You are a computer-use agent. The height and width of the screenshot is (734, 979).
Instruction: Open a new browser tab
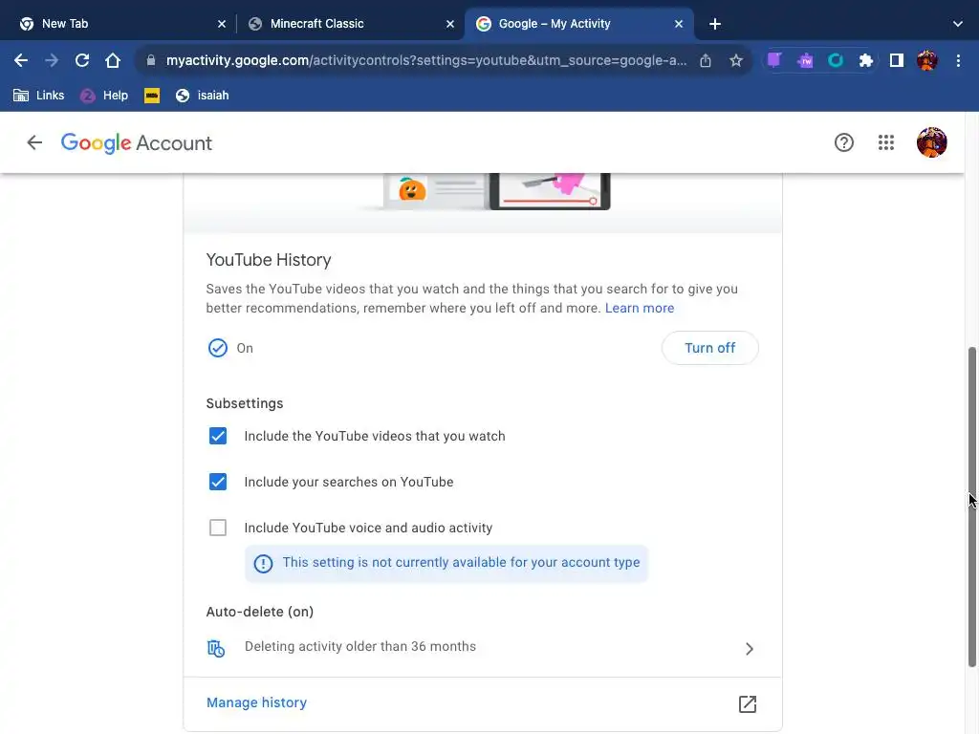point(715,24)
